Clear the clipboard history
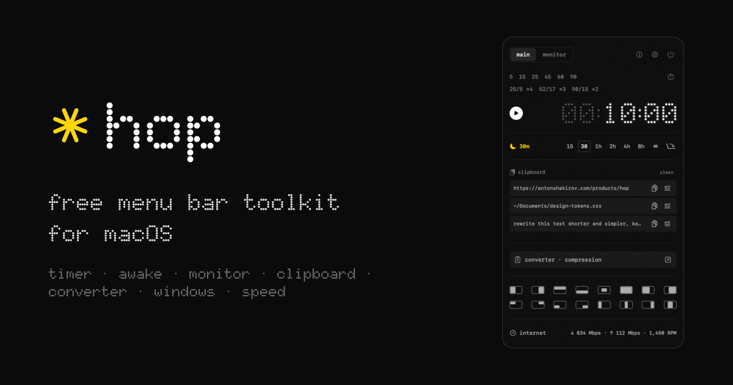This screenshot has width=733, height=385. click(x=667, y=172)
